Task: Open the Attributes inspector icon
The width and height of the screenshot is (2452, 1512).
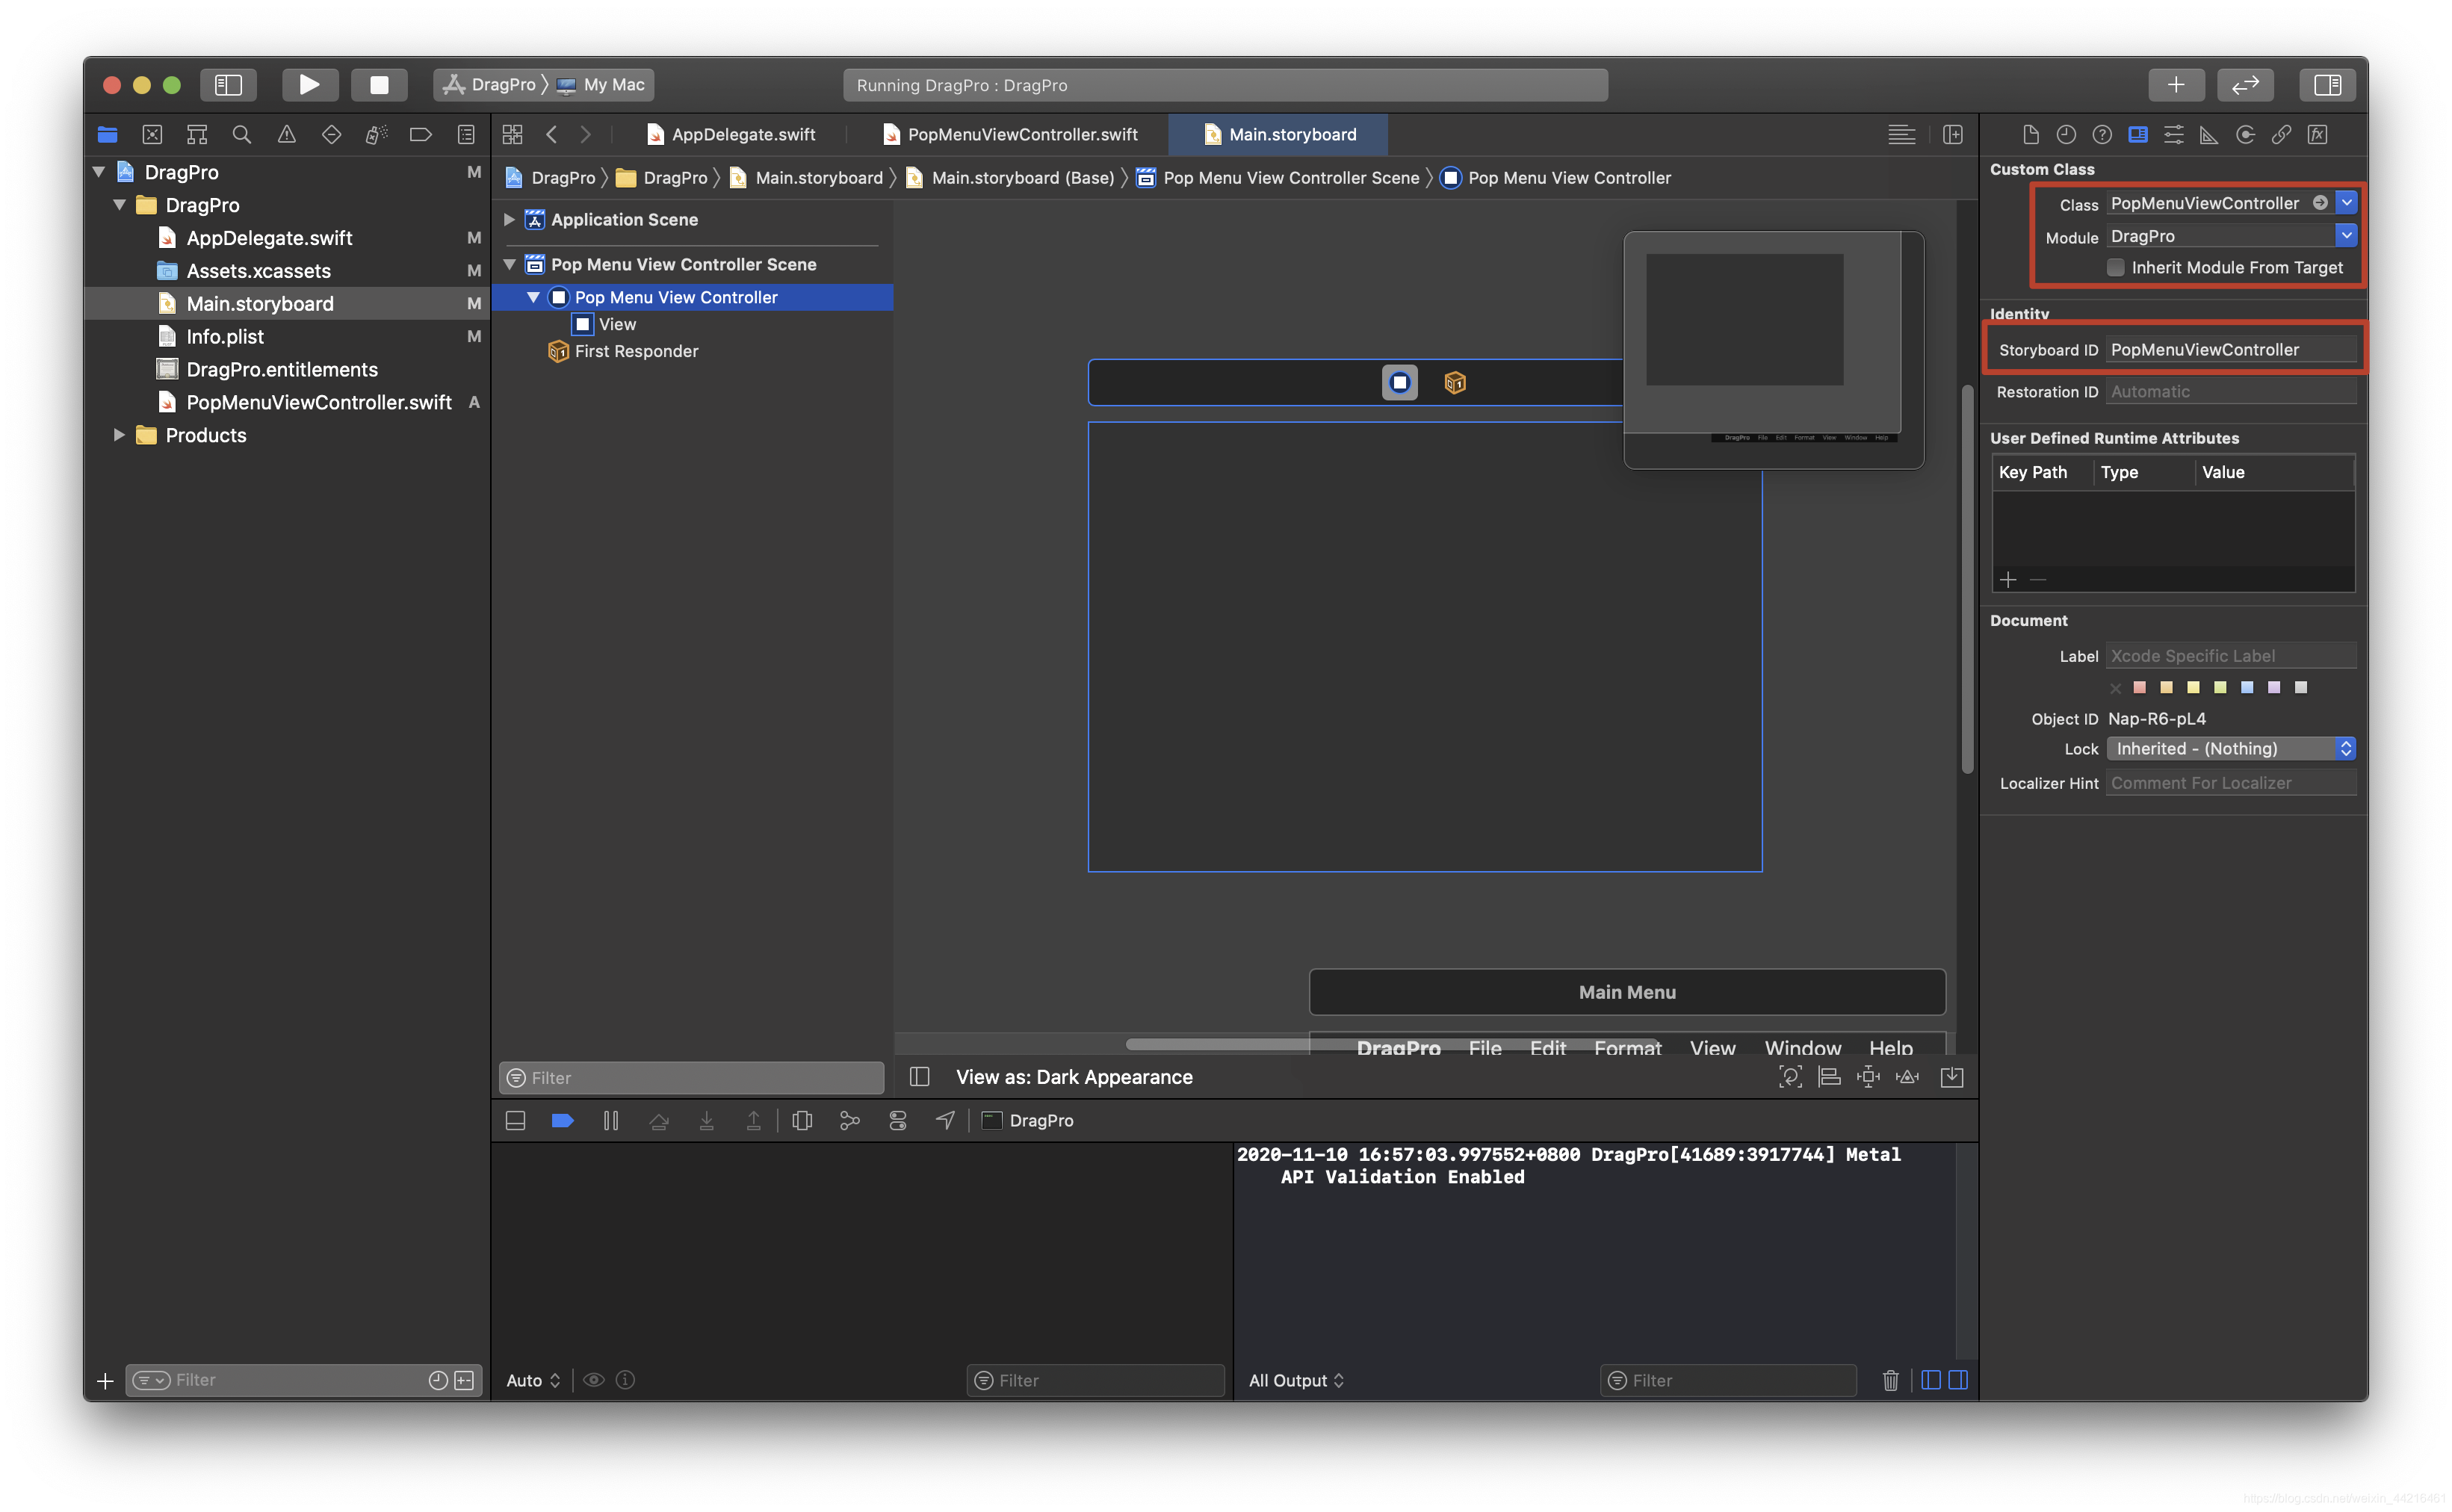Action: point(2173,135)
